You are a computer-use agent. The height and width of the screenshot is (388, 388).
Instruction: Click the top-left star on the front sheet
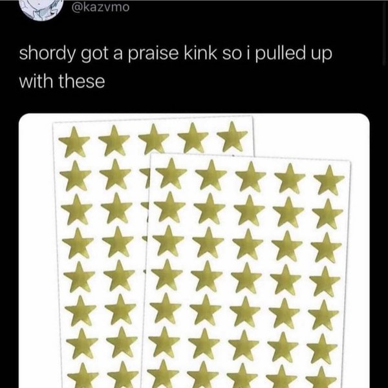(169, 173)
